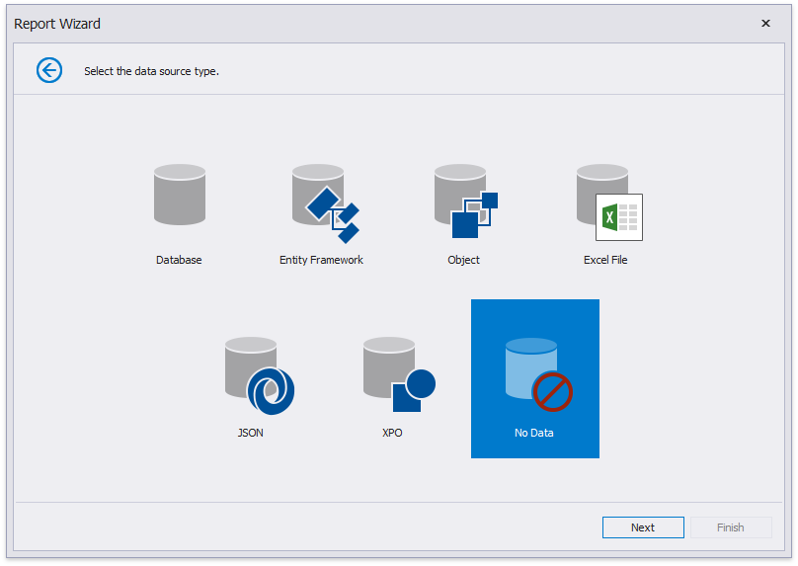Click the "JSON" text label
Screen dimensions: 798x566
coord(251,433)
